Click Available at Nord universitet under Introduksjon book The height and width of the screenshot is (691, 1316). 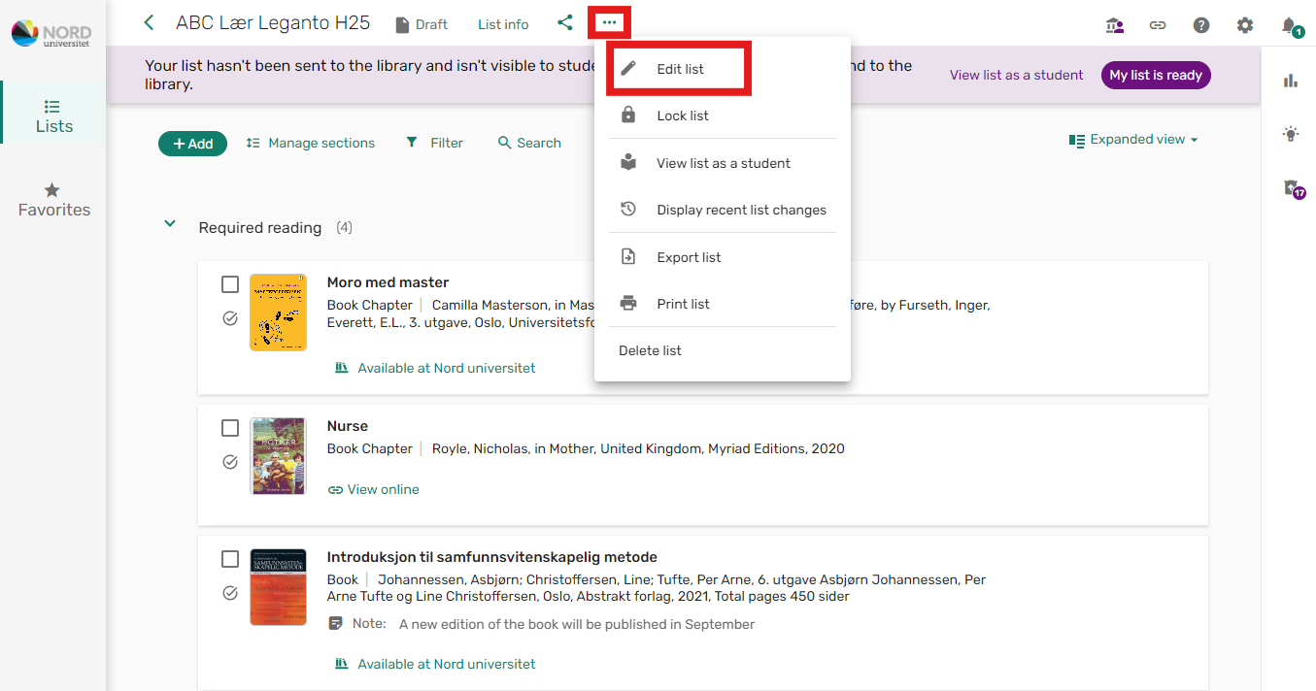(x=435, y=664)
